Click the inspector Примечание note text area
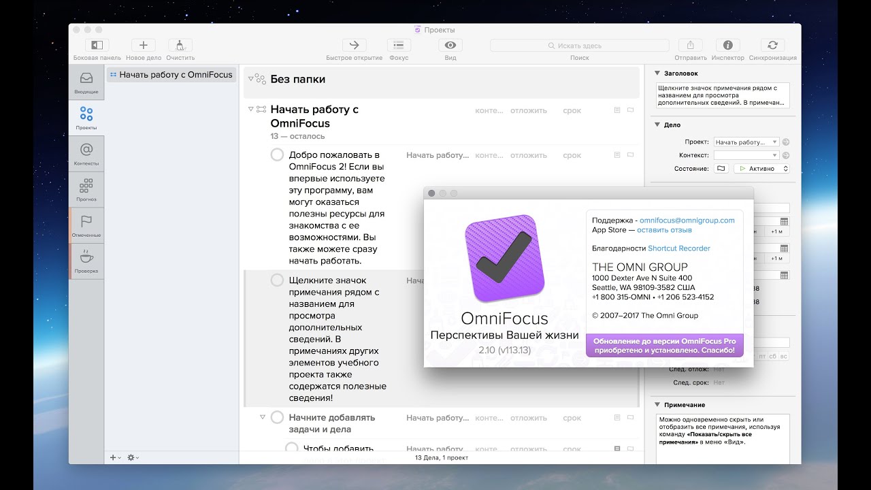871x490 pixels. point(723,438)
